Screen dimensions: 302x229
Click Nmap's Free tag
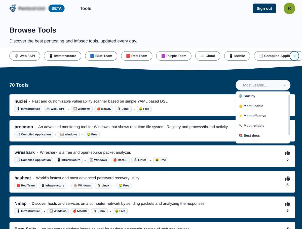[x=120, y=211]
